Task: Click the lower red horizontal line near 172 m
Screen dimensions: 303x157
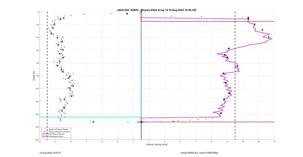Action: point(208,122)
